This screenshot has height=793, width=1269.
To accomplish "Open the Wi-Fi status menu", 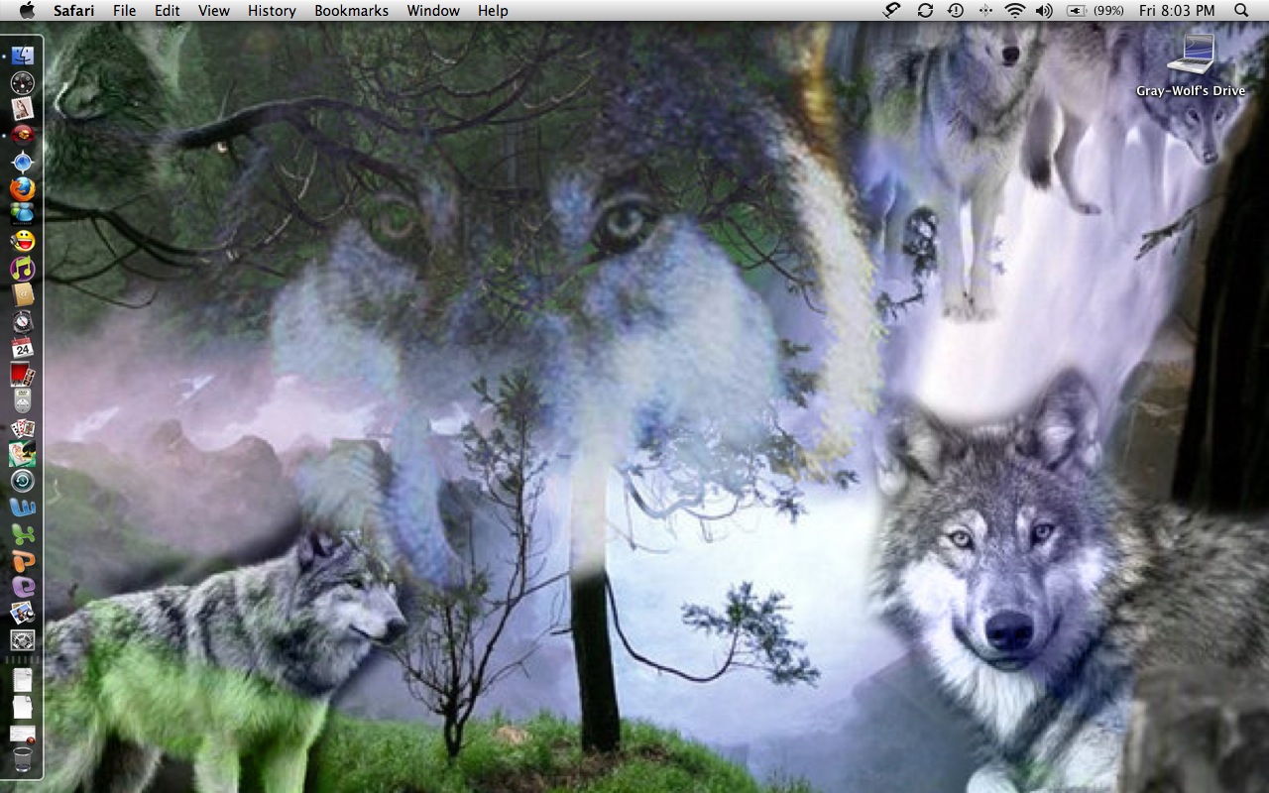I will (1014, 10).
